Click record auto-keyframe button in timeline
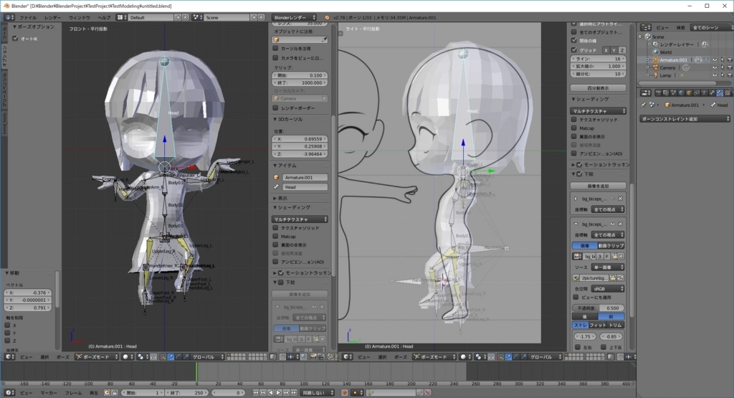The image size is (734, 398). click(345, 392)
